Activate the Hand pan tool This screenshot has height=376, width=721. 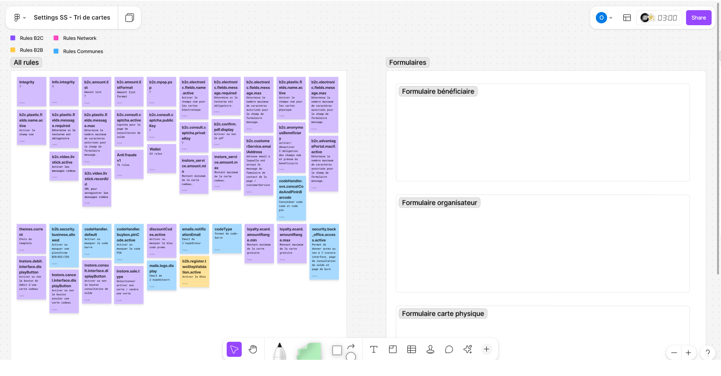pos(253,349)
